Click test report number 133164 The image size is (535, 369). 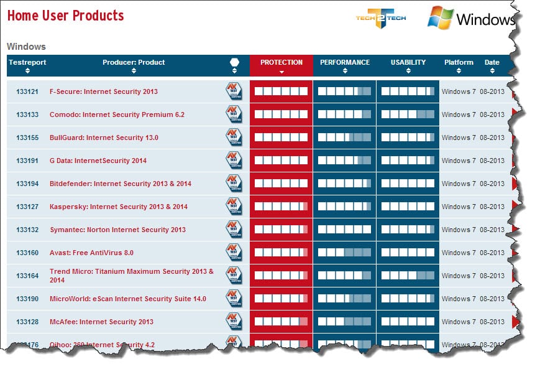(x=27, y=276)
